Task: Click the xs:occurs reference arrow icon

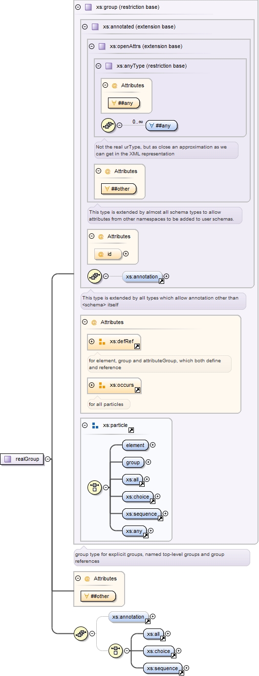Action: pyautogui.click(x=137, y=390)
